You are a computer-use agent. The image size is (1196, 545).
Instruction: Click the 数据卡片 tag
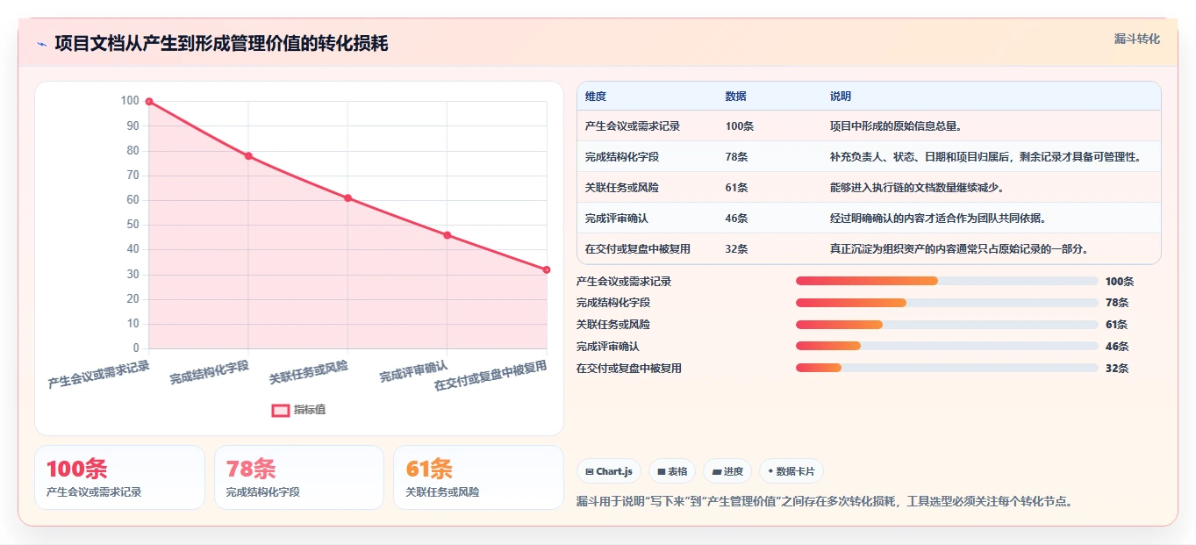(791, 471)
